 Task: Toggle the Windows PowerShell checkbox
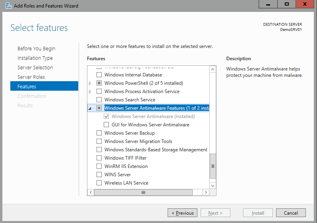99,83
